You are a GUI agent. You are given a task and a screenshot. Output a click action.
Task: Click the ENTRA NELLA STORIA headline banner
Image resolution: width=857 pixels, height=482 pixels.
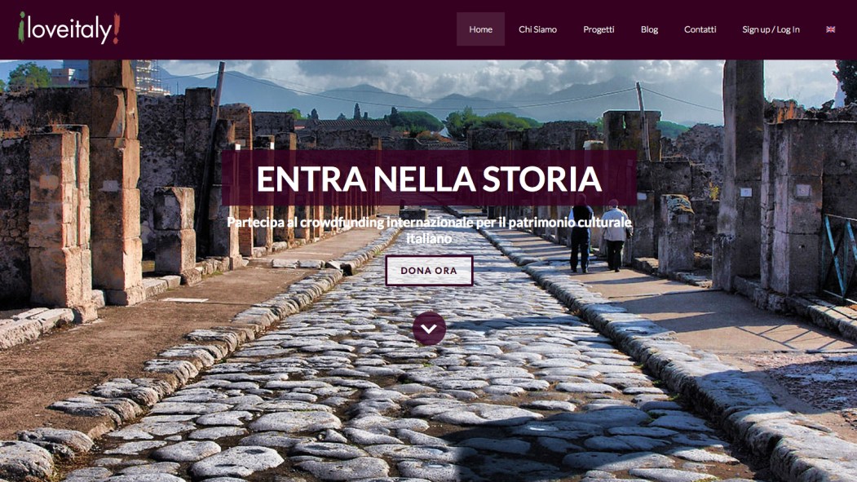click(429, 178)
